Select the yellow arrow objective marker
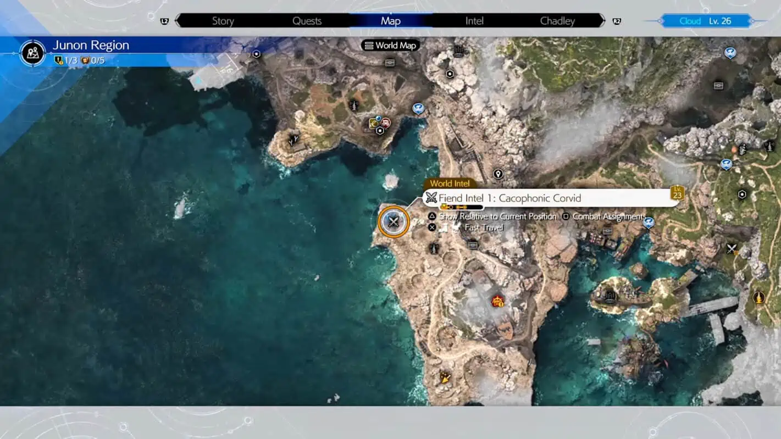 [445, 377]
